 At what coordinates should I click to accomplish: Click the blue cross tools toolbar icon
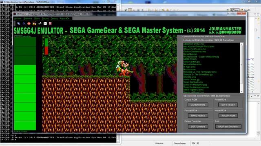pyautogui.click(x=24, y=24)
